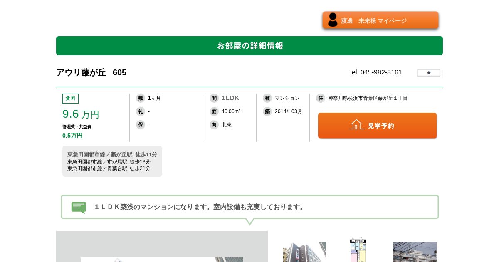Screen dimensions: 499x262
Task: Click the 向 direction icon
Action: pyautogui.click(x=214, y=125)
